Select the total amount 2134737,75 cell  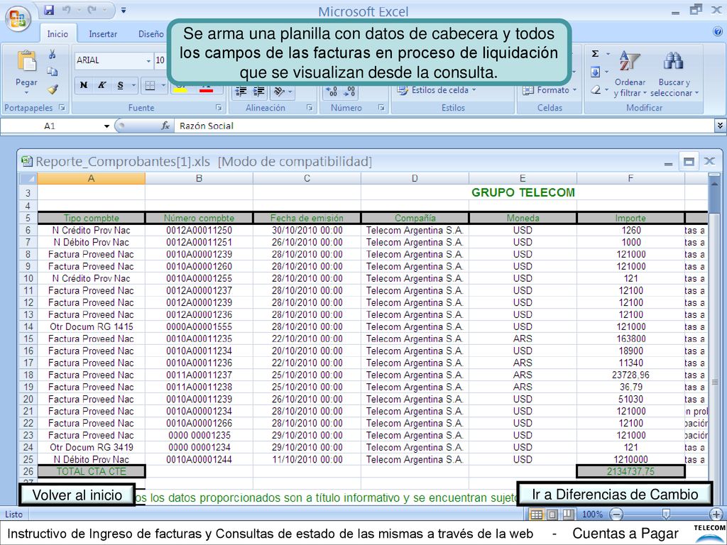pyautogui.click(x=630, y=471)
